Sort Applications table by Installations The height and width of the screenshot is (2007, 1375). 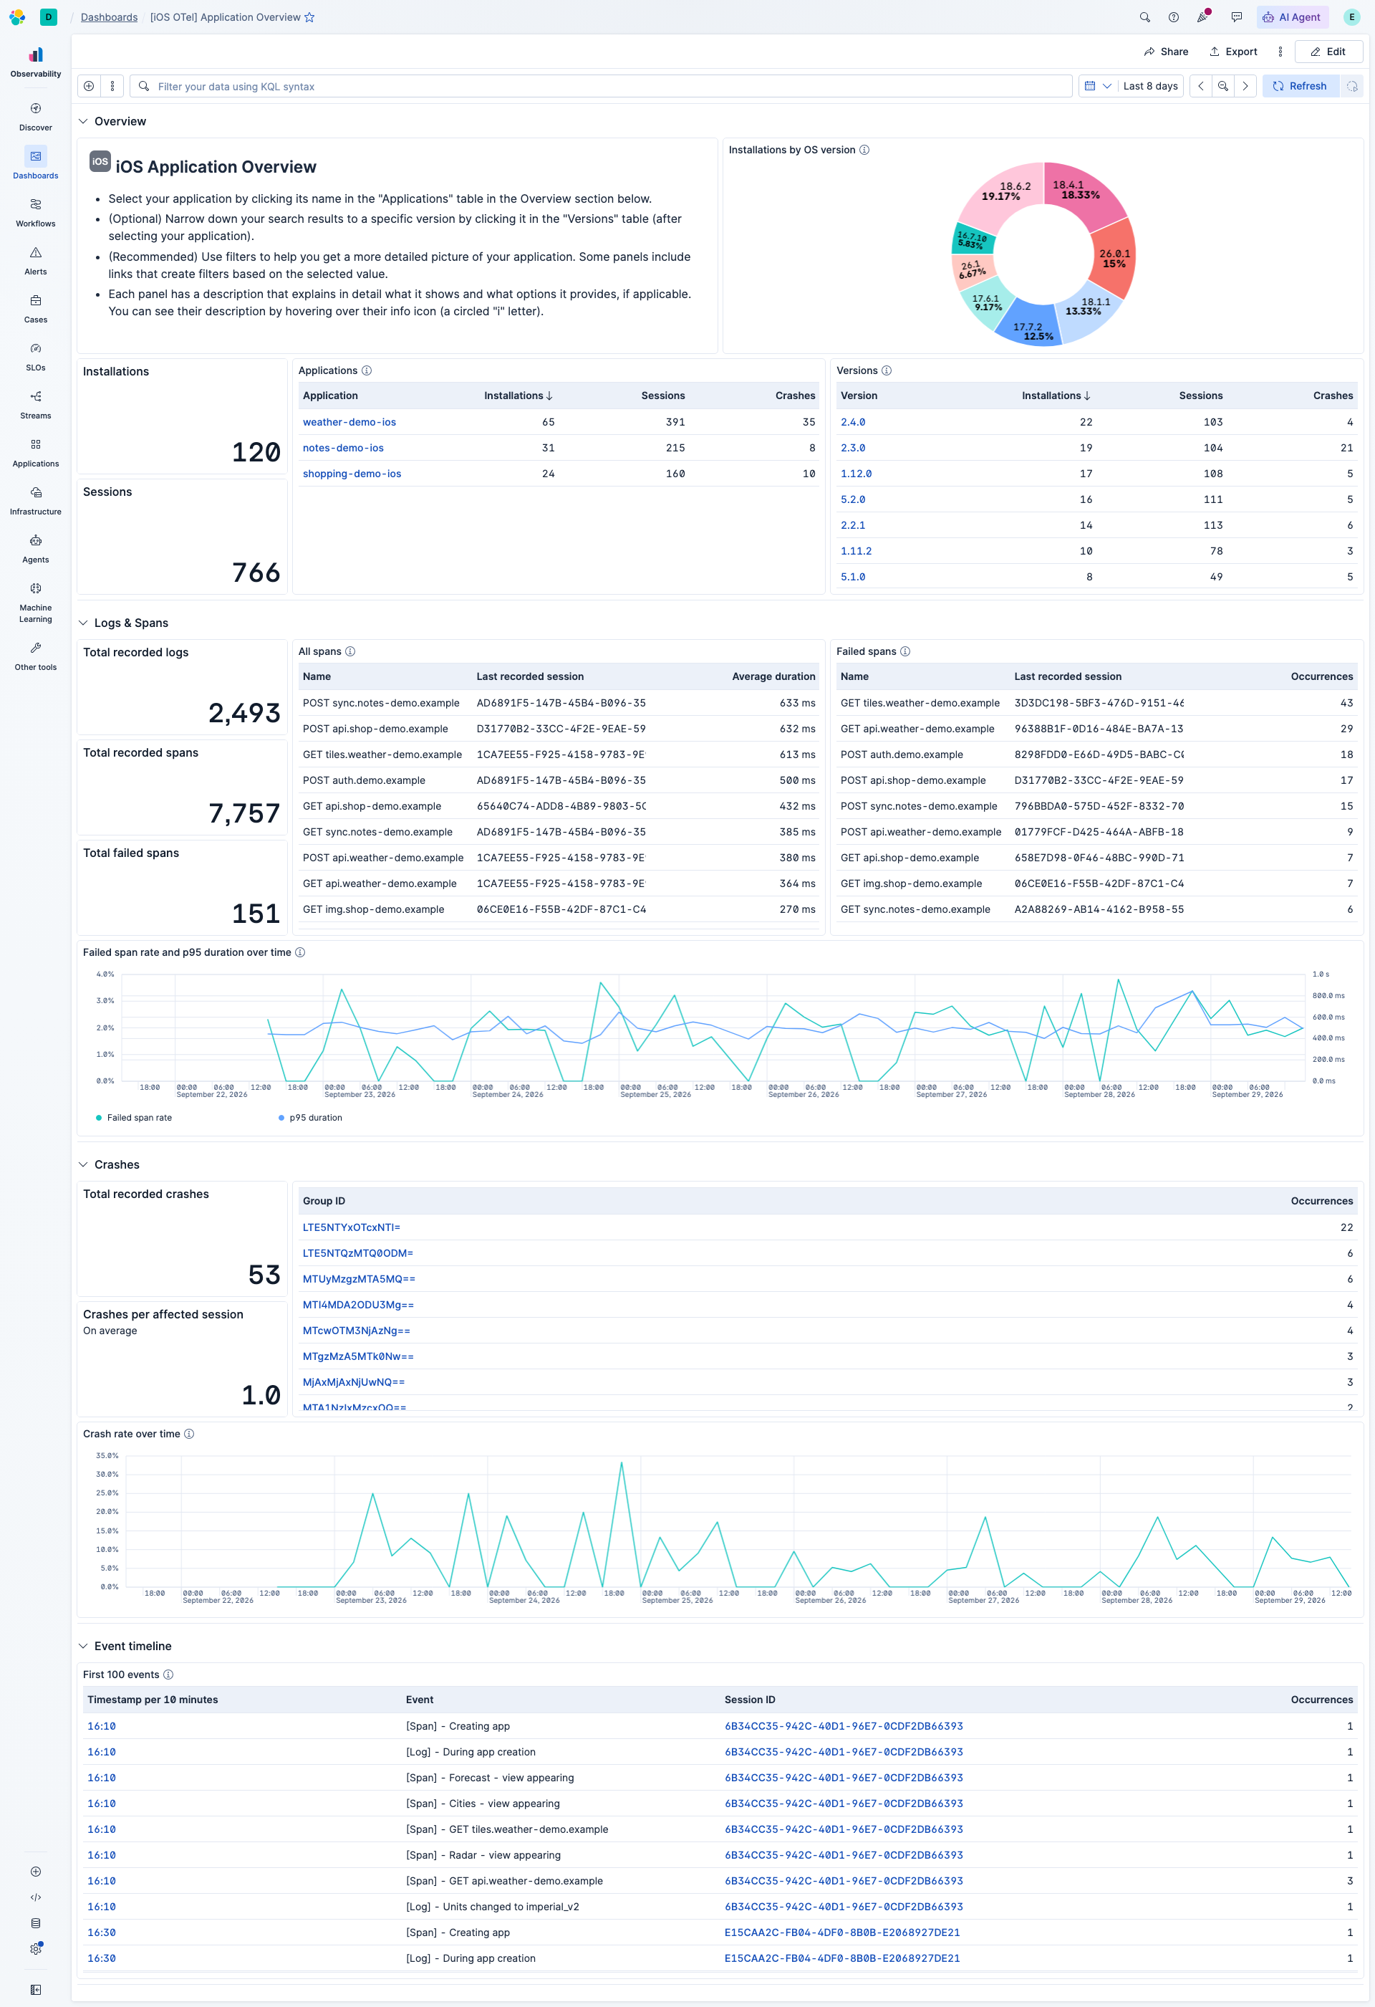[x=518, y=396]
